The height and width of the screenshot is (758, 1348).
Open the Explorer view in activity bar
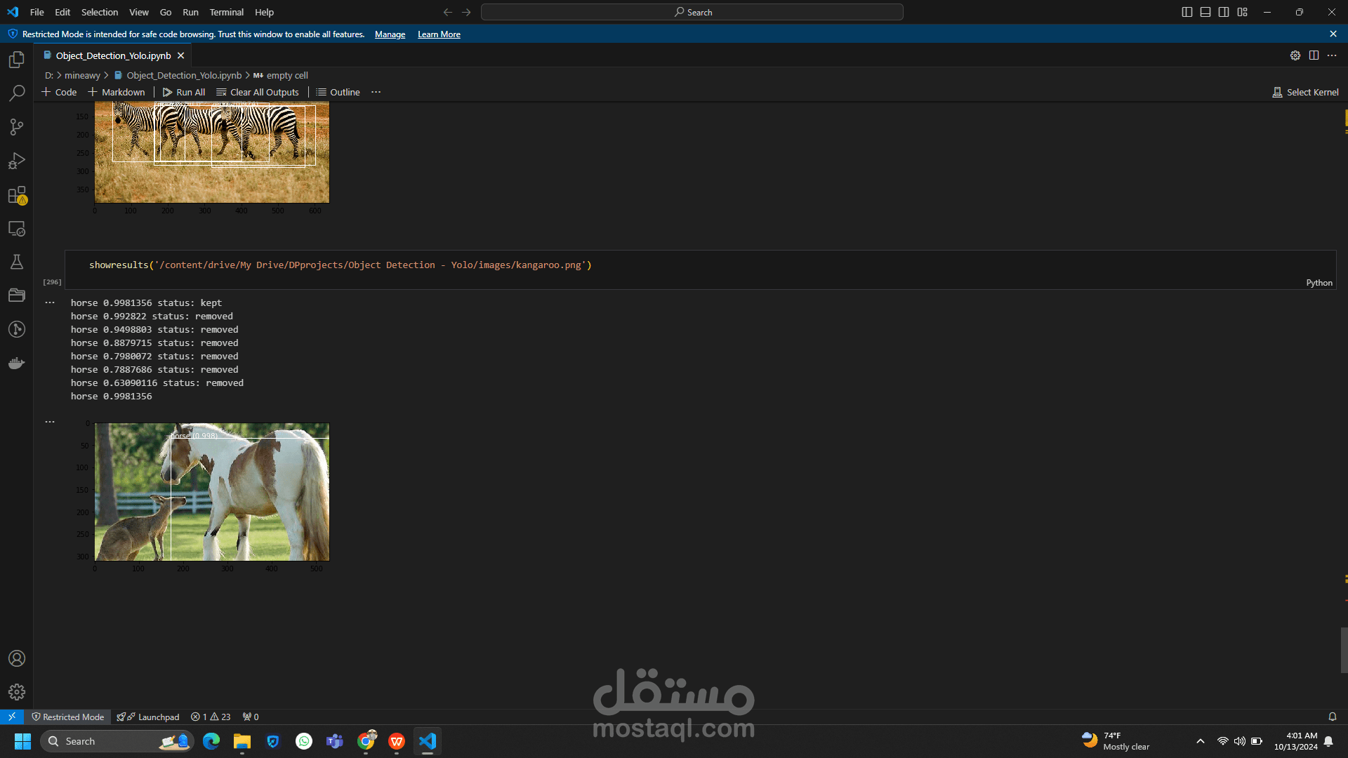coord(17,60)
